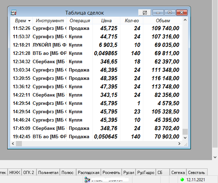Click price cell 48,395
This screenshot has height=183, width=218.
pos(109,78)
